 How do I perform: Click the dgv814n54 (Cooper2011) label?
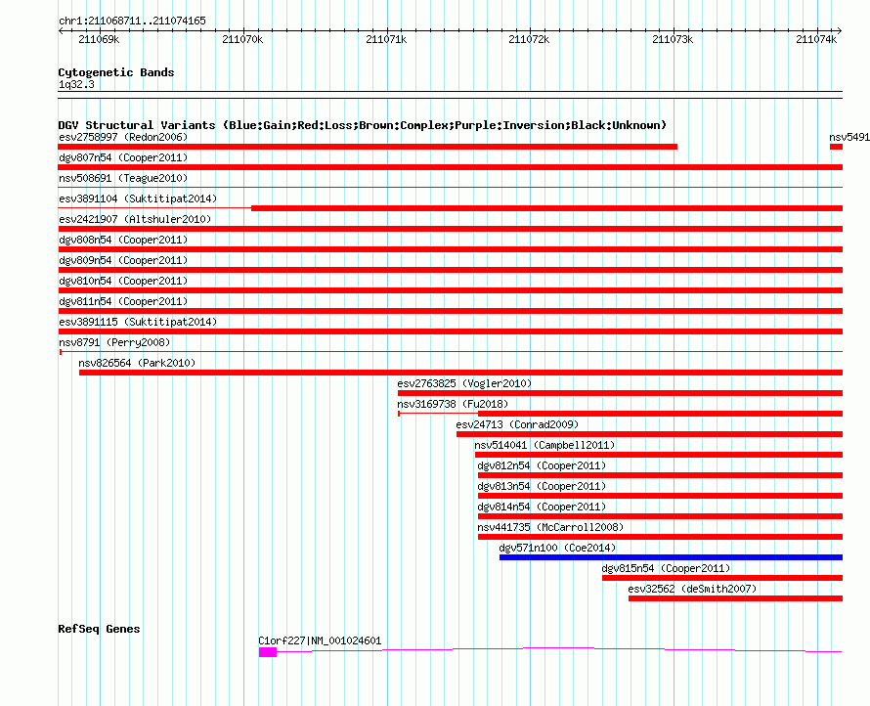coord(542,507)
